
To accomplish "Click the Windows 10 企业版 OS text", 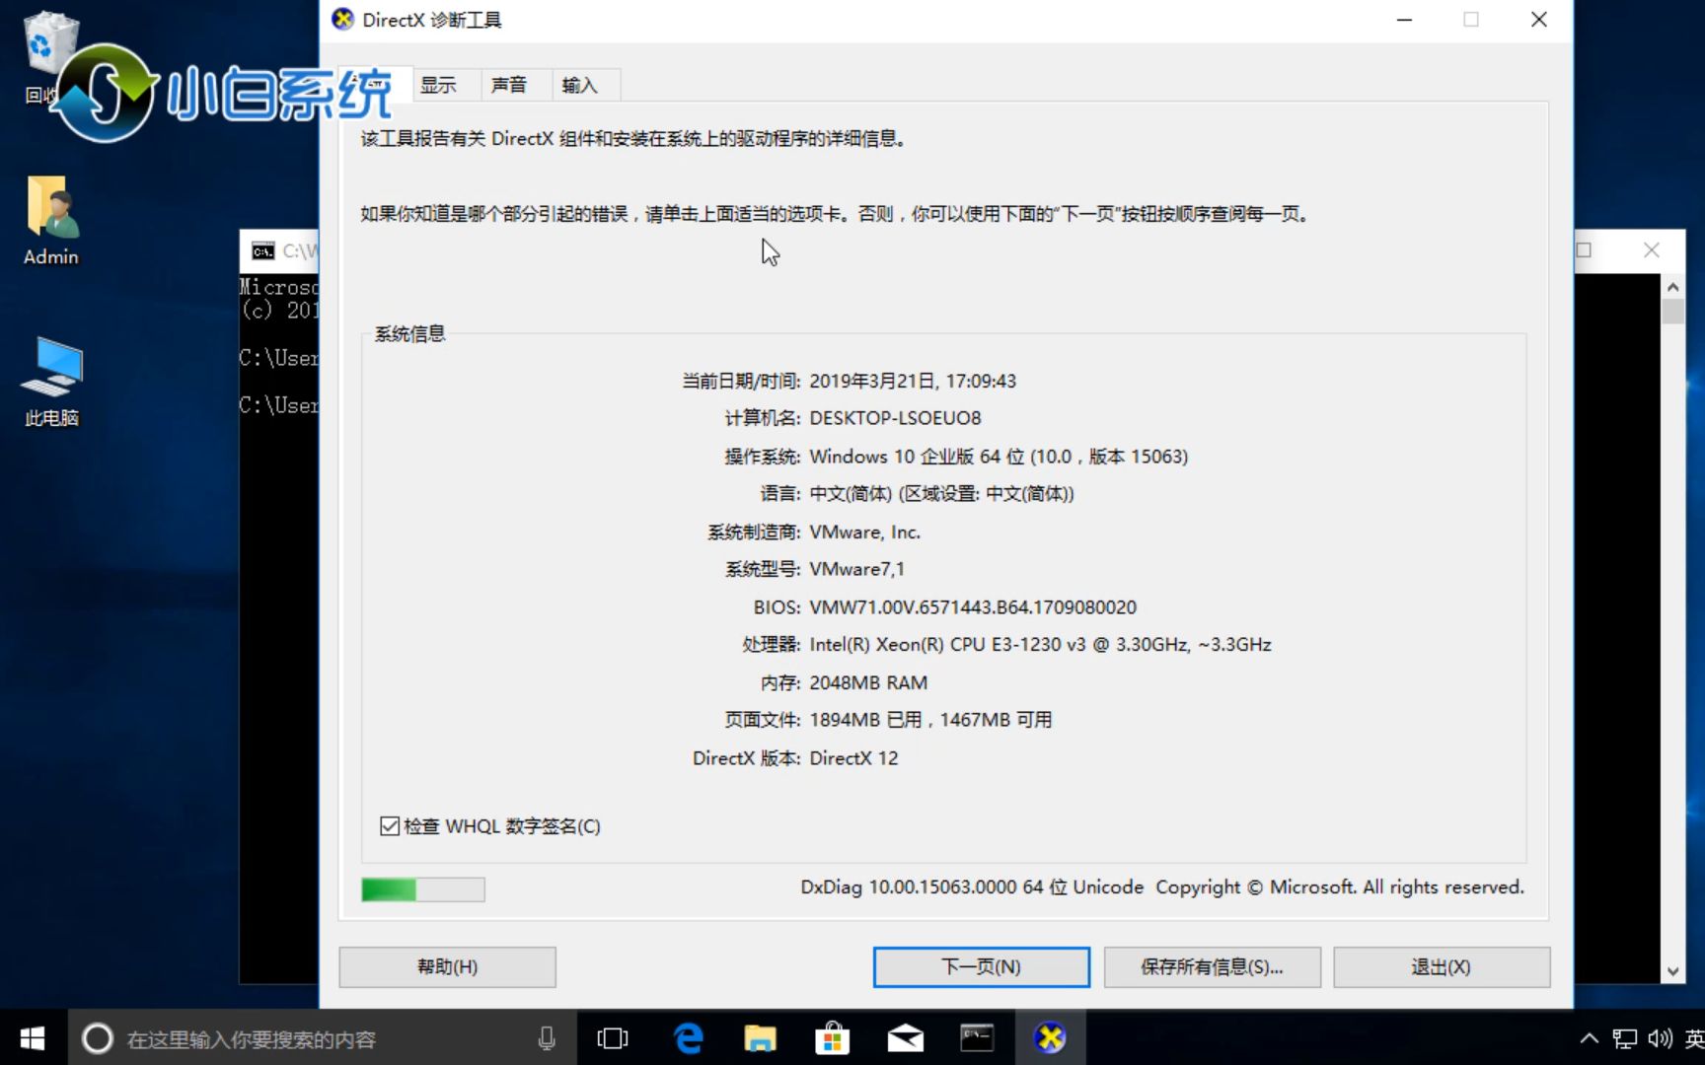I will [x=999, y=457].
